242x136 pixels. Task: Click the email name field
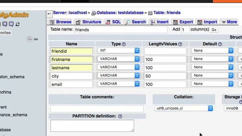tap(71, 84)
